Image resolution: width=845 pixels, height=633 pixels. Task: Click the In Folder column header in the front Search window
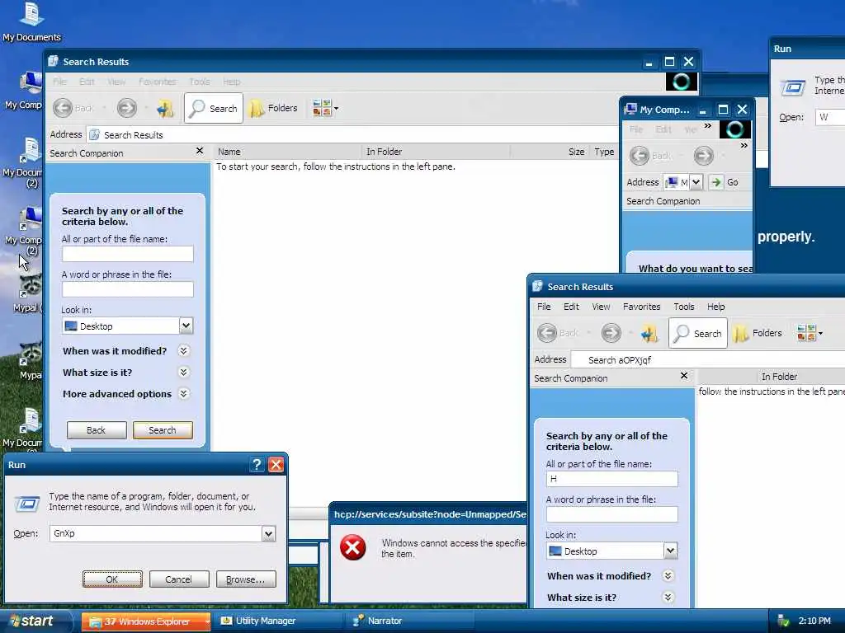[x=779, y=377]
